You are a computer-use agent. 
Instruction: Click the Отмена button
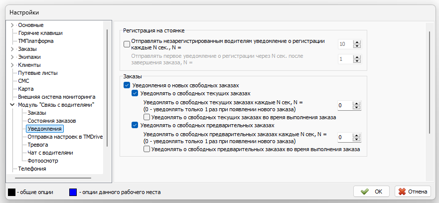[413, 192]
